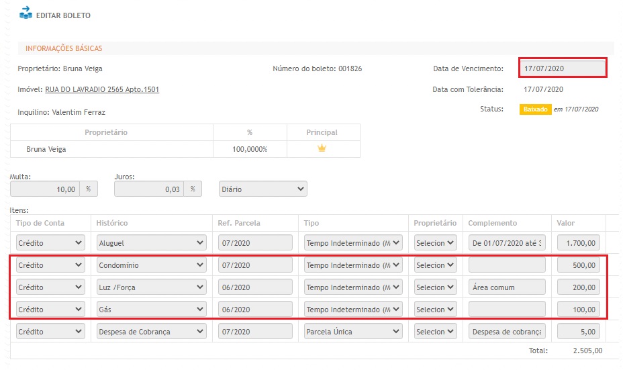Click the Multa percentage input field

click(46, 189)
